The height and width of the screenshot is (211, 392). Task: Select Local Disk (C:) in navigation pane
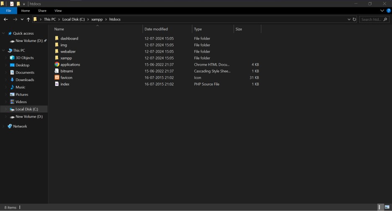[x=27, y=109]
